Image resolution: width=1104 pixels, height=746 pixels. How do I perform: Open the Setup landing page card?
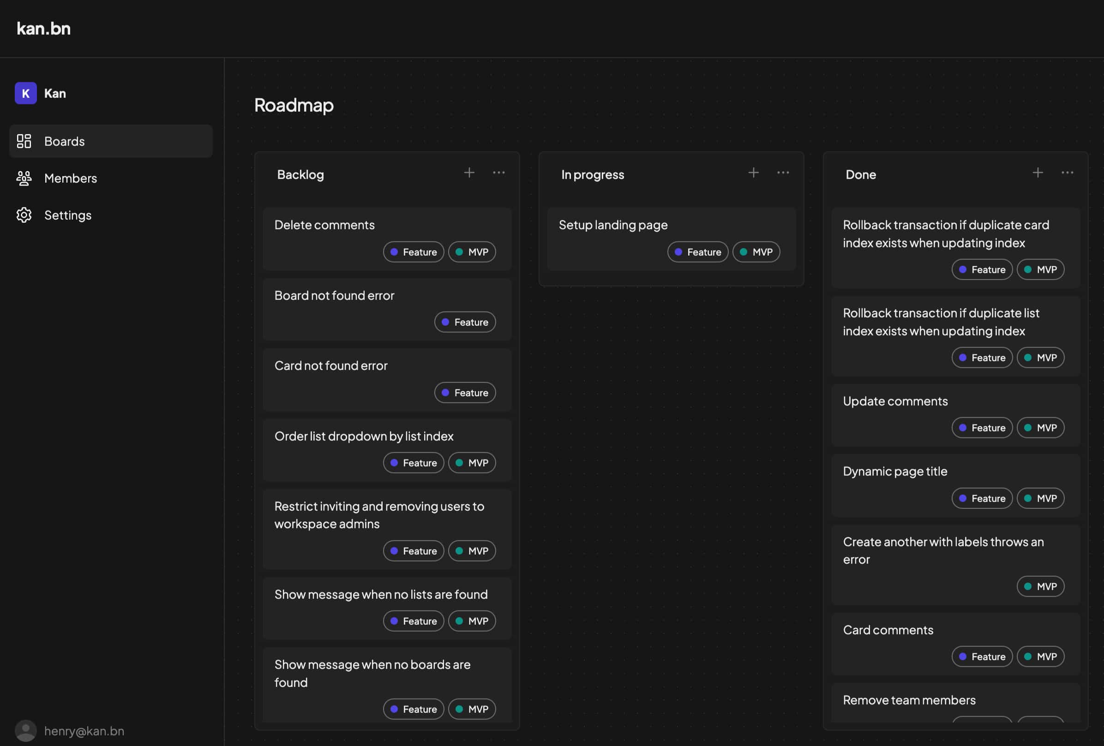(x=613, y=225)
